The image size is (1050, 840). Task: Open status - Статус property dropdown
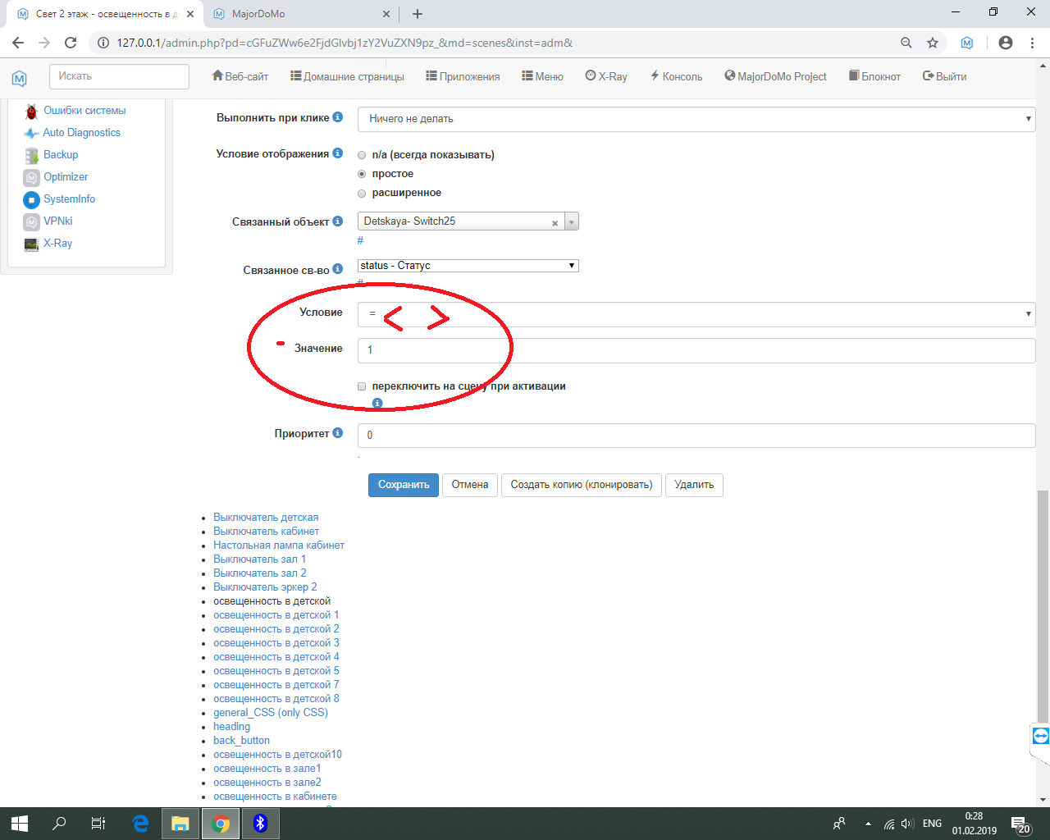468,266
